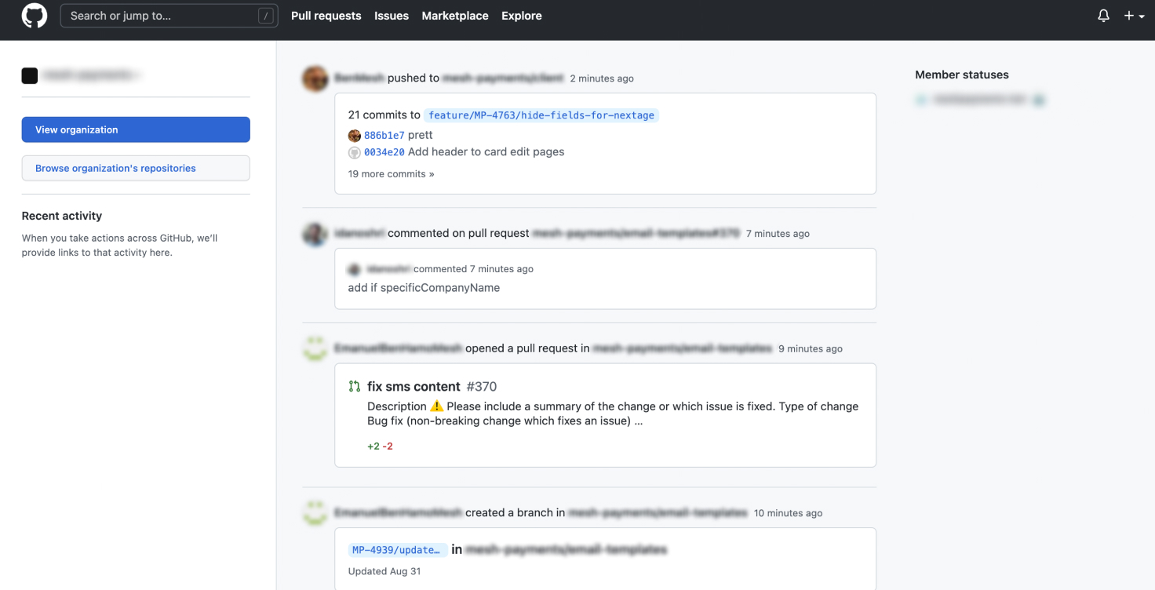Open the notifications bell

[1103, 16]
